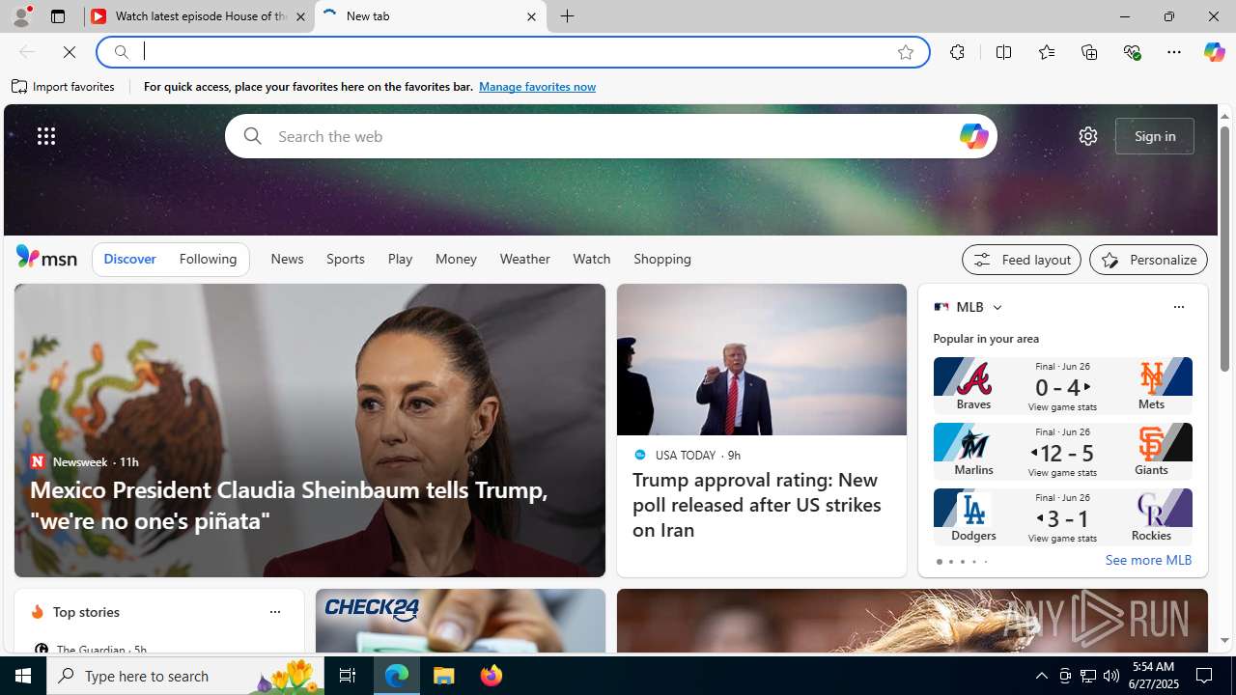Open the CHECK24 sponsored card

tap(460, 622)
